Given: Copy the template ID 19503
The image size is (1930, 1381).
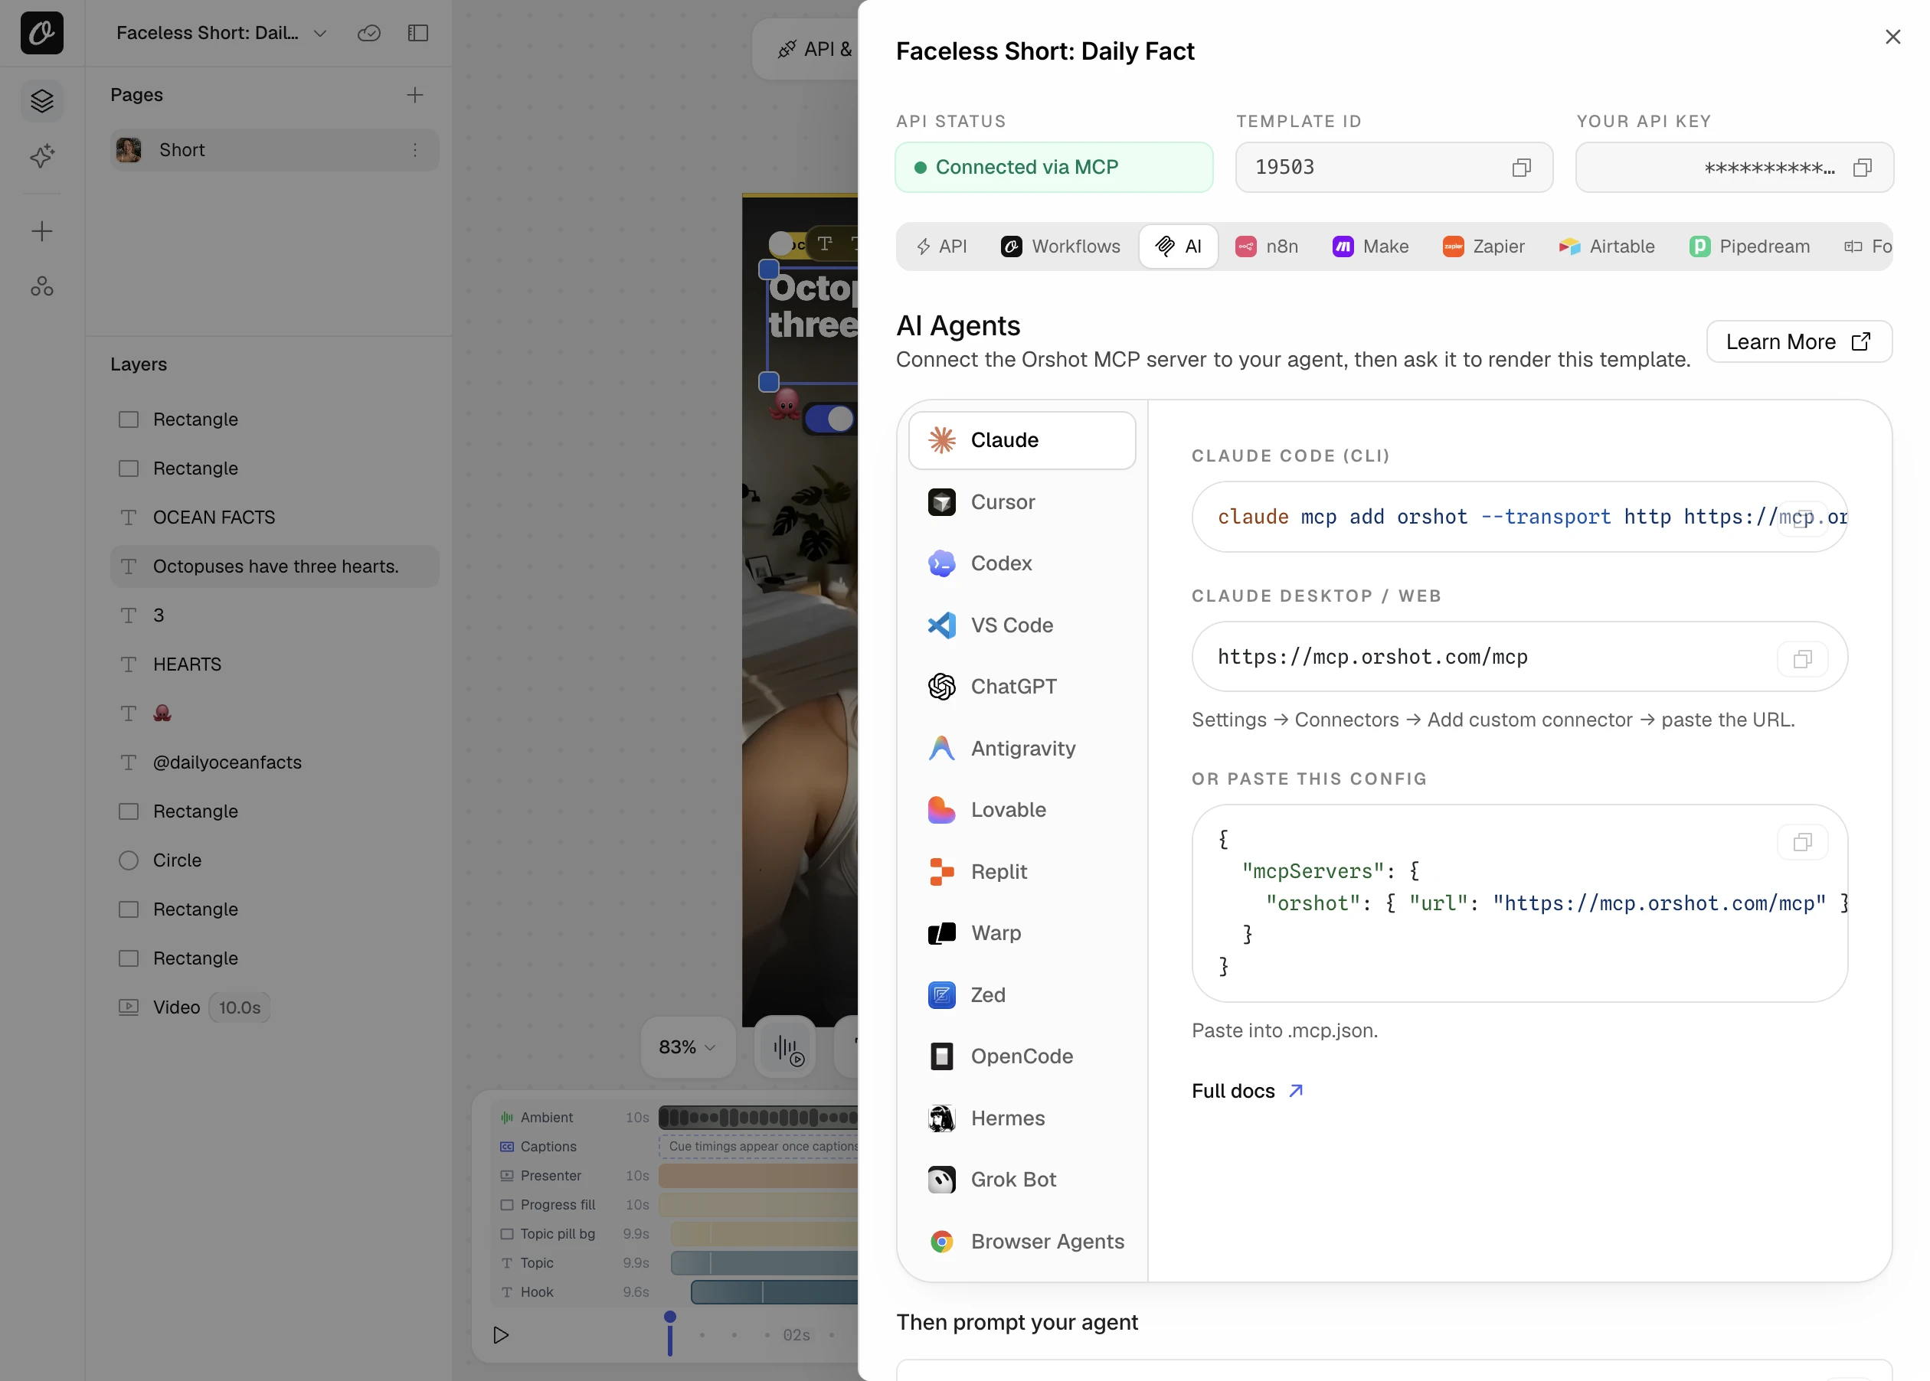Looking at the screenshot, I should pyautogui.click(x=1521, y=168).
